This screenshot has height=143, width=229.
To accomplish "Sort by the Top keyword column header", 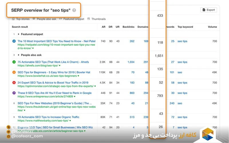I will [x=185, y=27].
